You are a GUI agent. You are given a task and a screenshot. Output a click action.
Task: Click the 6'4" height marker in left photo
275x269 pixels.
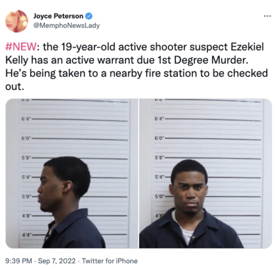click(26, 119)
